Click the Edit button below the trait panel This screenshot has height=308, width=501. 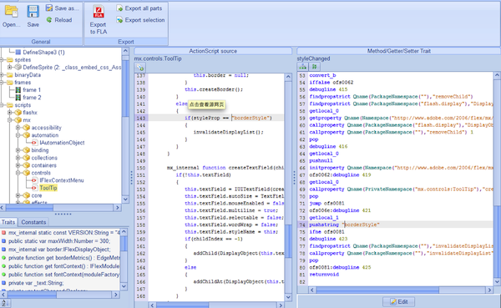399,301
